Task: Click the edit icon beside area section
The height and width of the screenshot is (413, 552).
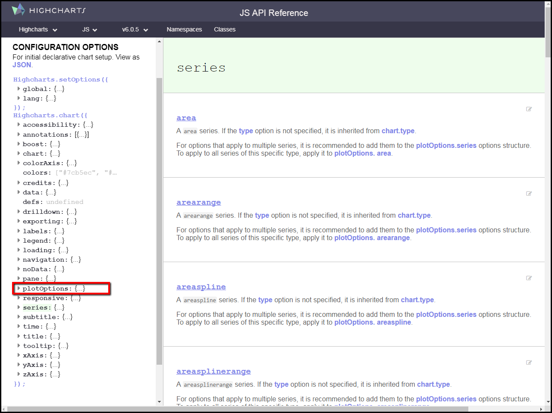Action: 529,109
